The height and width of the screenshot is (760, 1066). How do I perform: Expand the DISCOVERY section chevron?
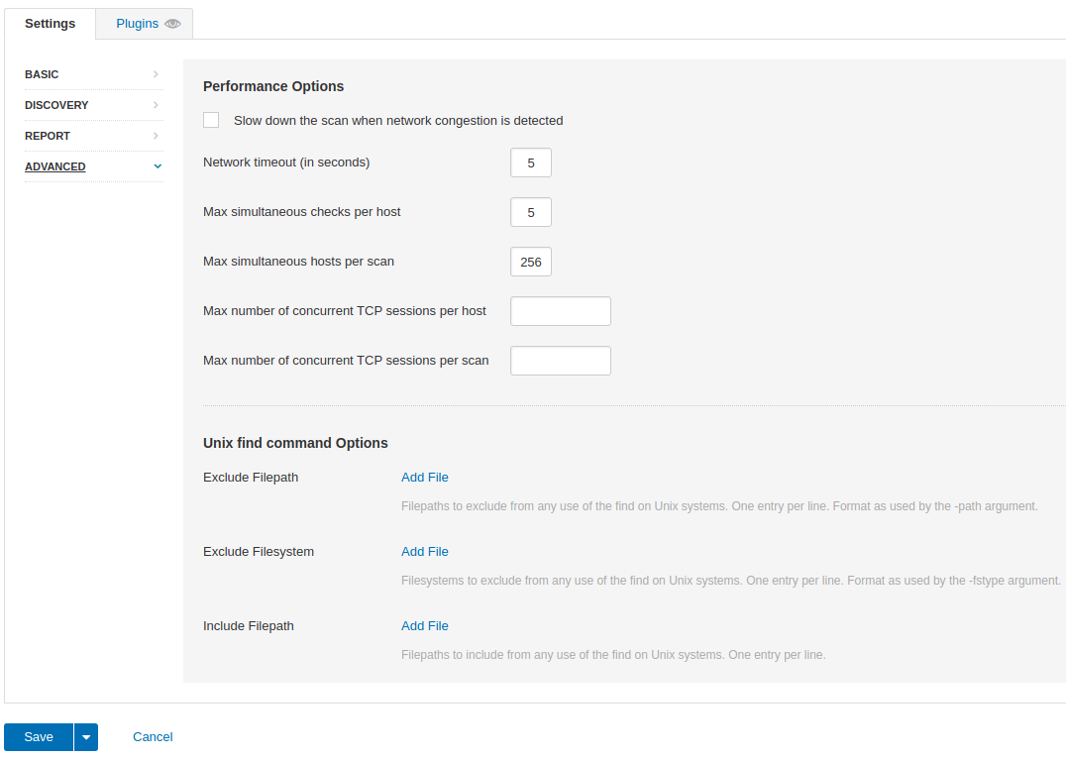(156, 105)
